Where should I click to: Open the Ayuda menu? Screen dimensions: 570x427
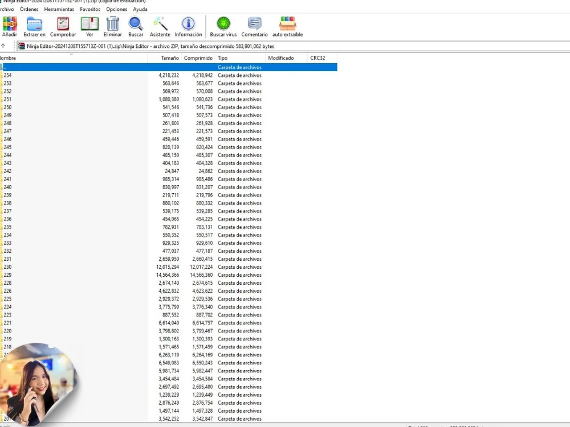(x=140, y=9)
